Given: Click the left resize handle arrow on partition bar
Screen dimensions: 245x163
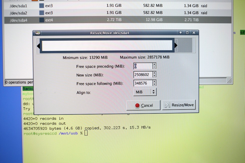Looking at the screenshot, I should pyautogui.click(x=38, y=46).
